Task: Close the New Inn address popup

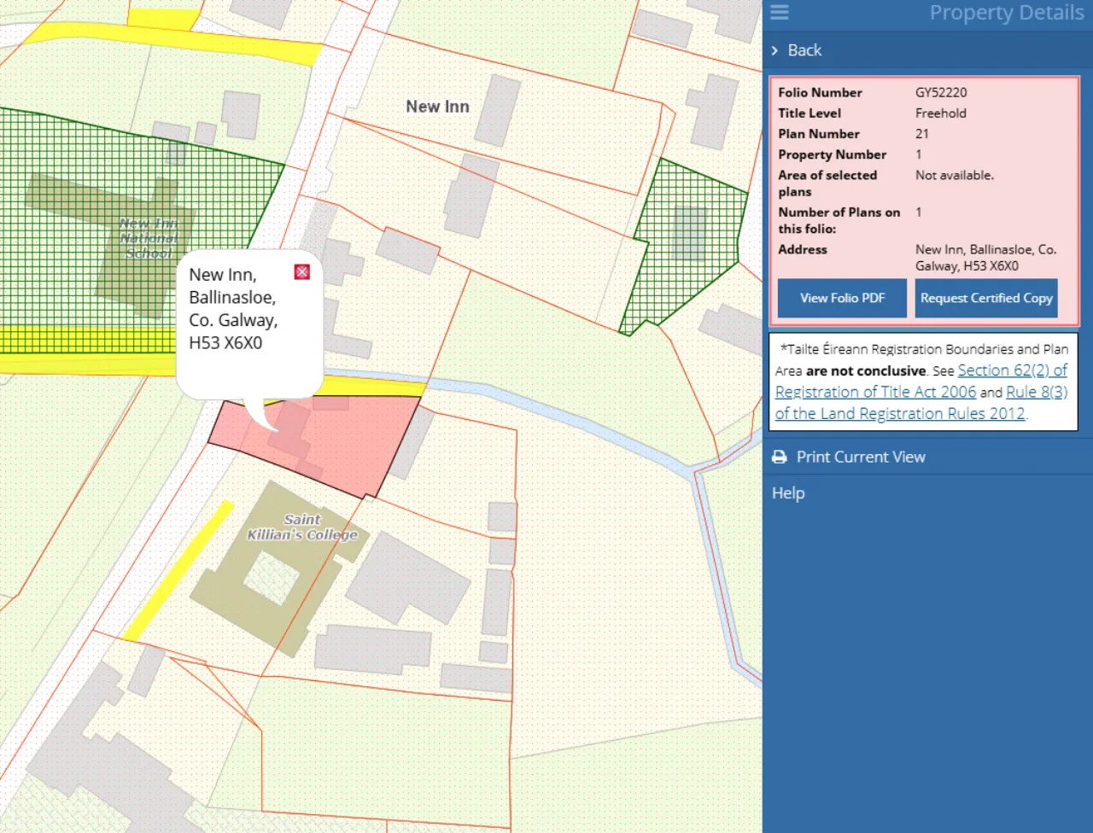Action: (301, 272)
